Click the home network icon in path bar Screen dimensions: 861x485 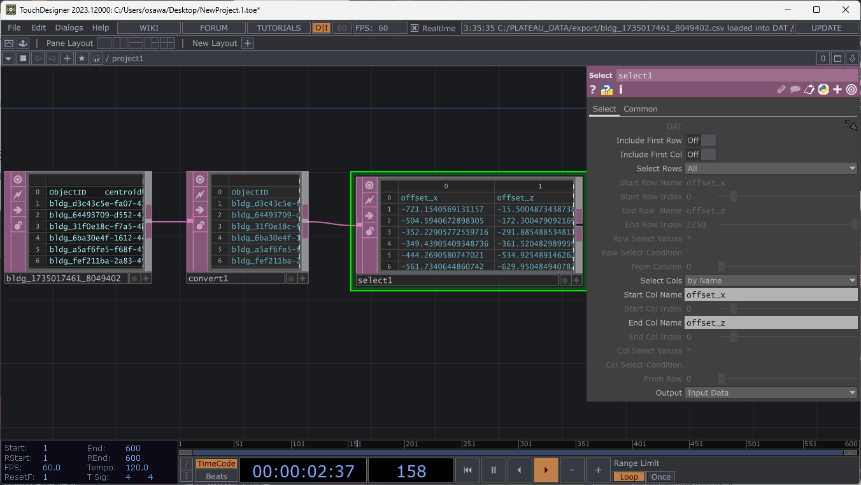point(96,59)
